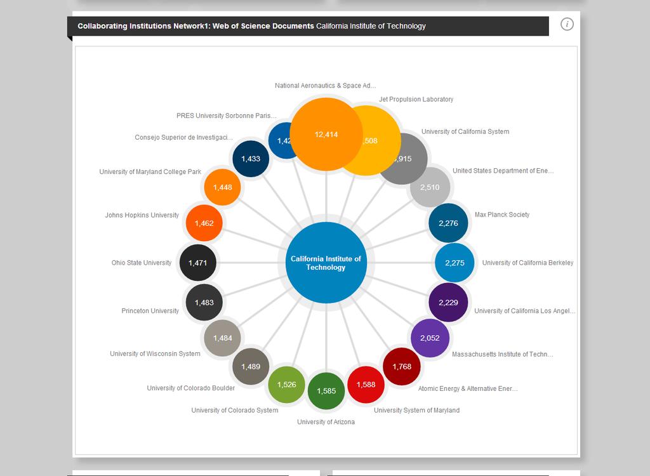Select the 'Max Planck Society' label text
This screenshot has height=476, width=650.
[x=502, y=215]
